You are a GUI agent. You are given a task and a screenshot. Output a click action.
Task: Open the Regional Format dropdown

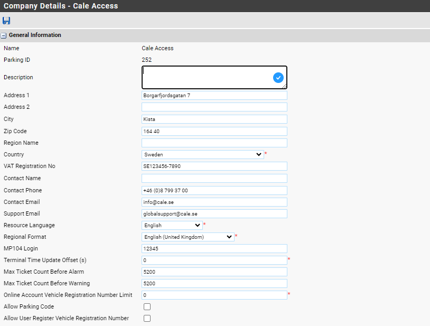coord(188,237)
